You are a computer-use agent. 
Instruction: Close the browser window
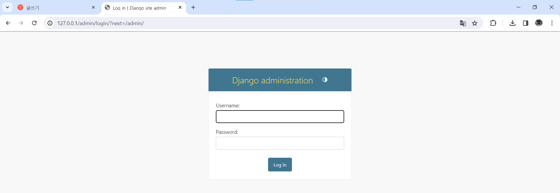(x=551, y=7)
